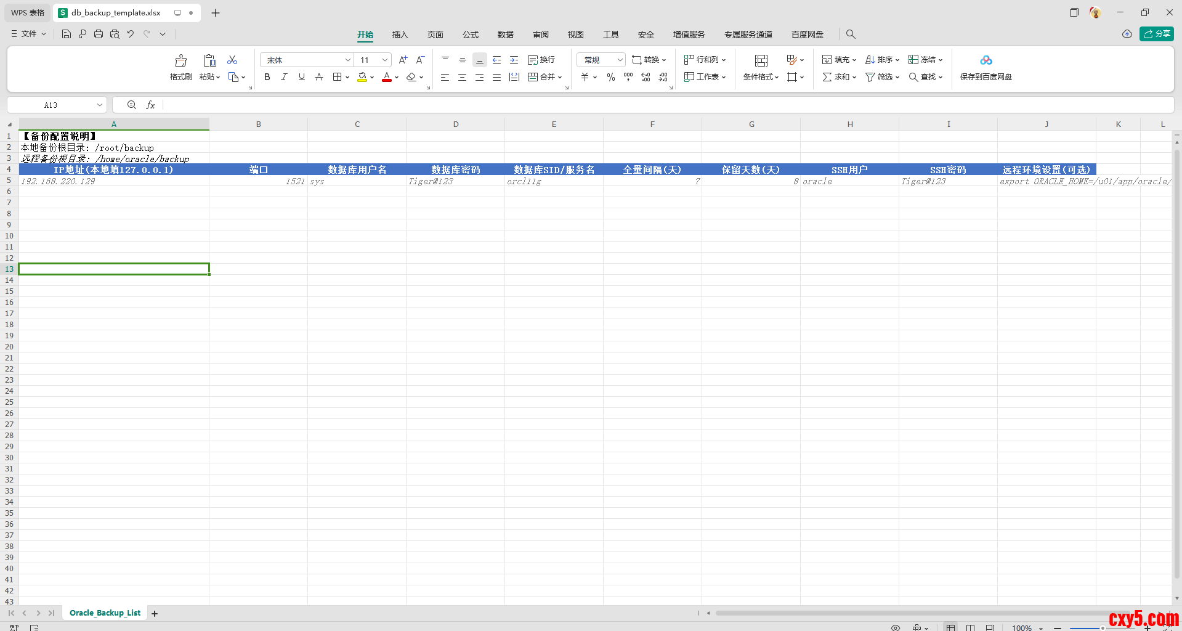Align cell contents to top
The width and height of the screenshot is (1182, 631).
(x=445, y=60)
